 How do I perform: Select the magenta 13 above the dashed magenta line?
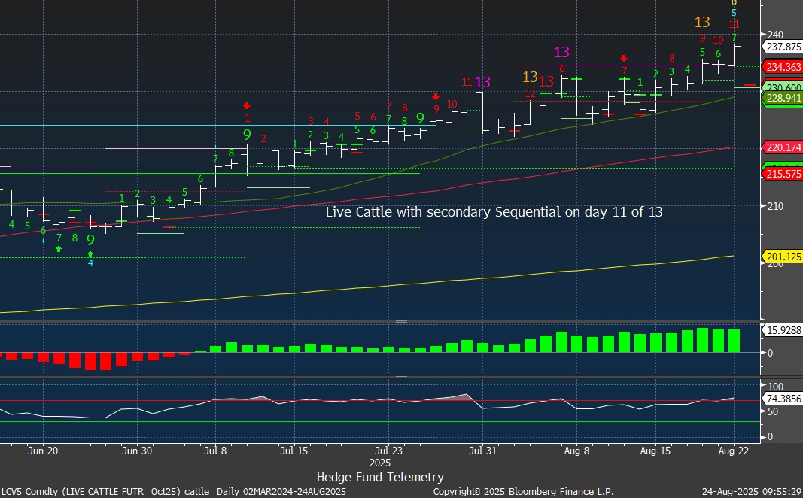561,52
